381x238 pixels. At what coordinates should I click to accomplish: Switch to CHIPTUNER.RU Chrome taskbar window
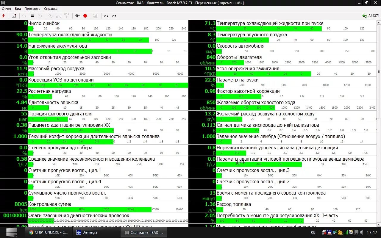point(49,232)
